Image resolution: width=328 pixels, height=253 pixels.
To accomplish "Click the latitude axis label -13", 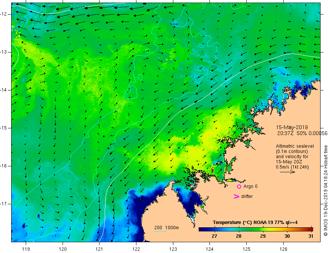I will click(4, 52).
